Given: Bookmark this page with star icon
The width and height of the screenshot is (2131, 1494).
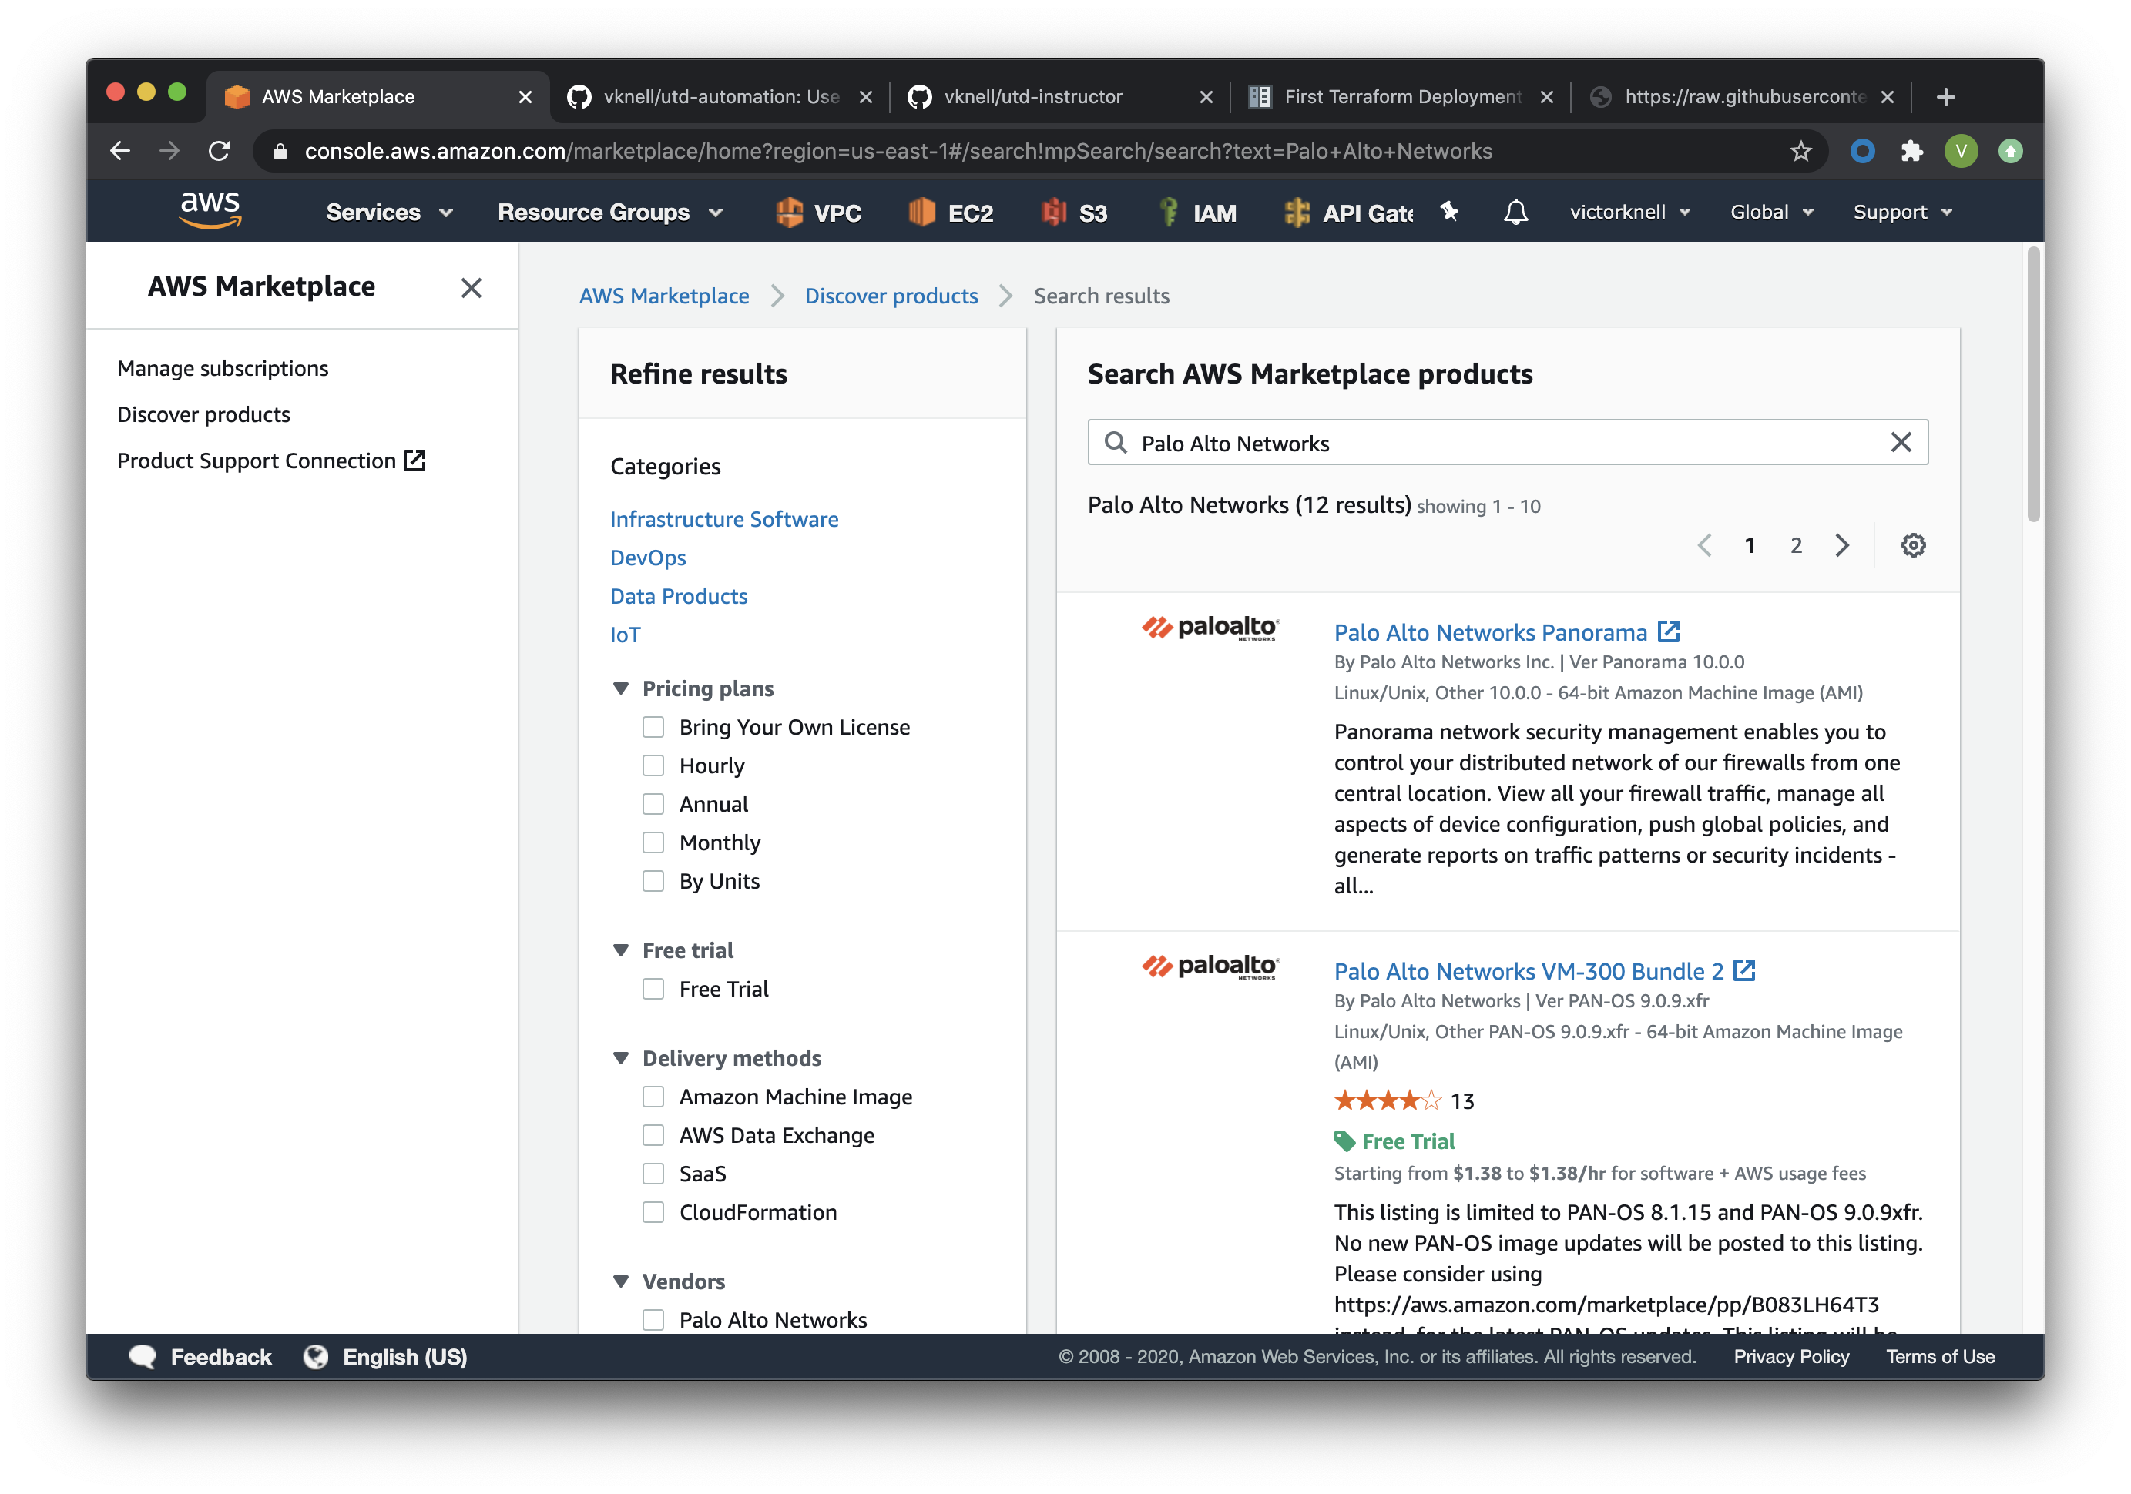Looking at the screenshot, I should click(x=1800, y=151).
